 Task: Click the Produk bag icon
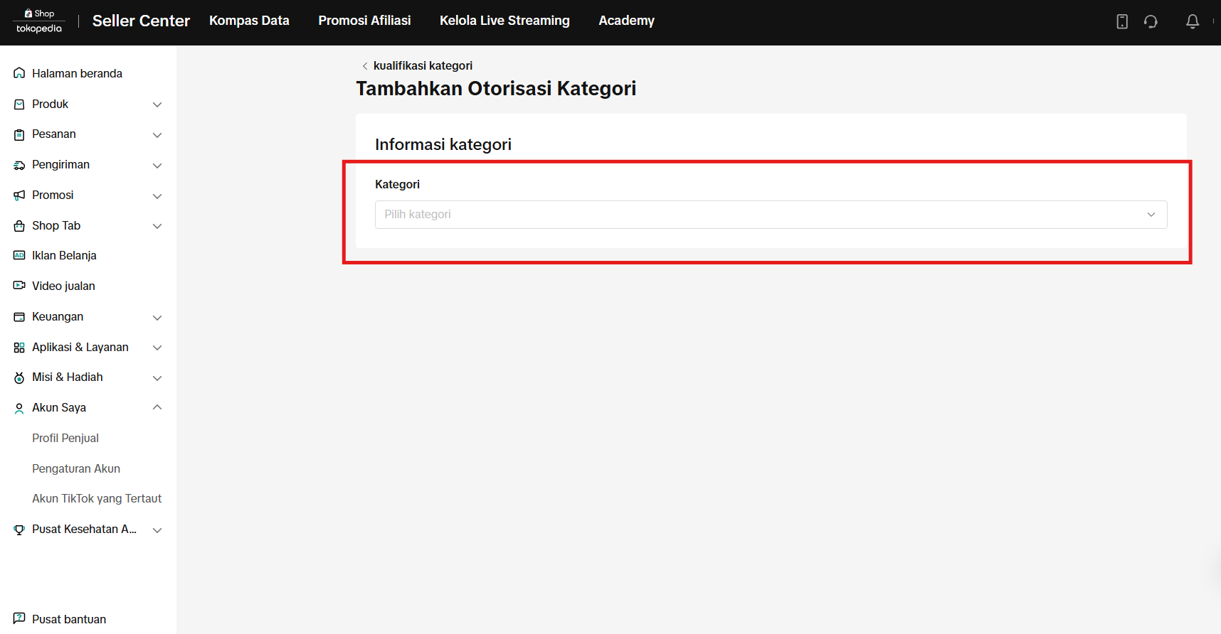19,104
